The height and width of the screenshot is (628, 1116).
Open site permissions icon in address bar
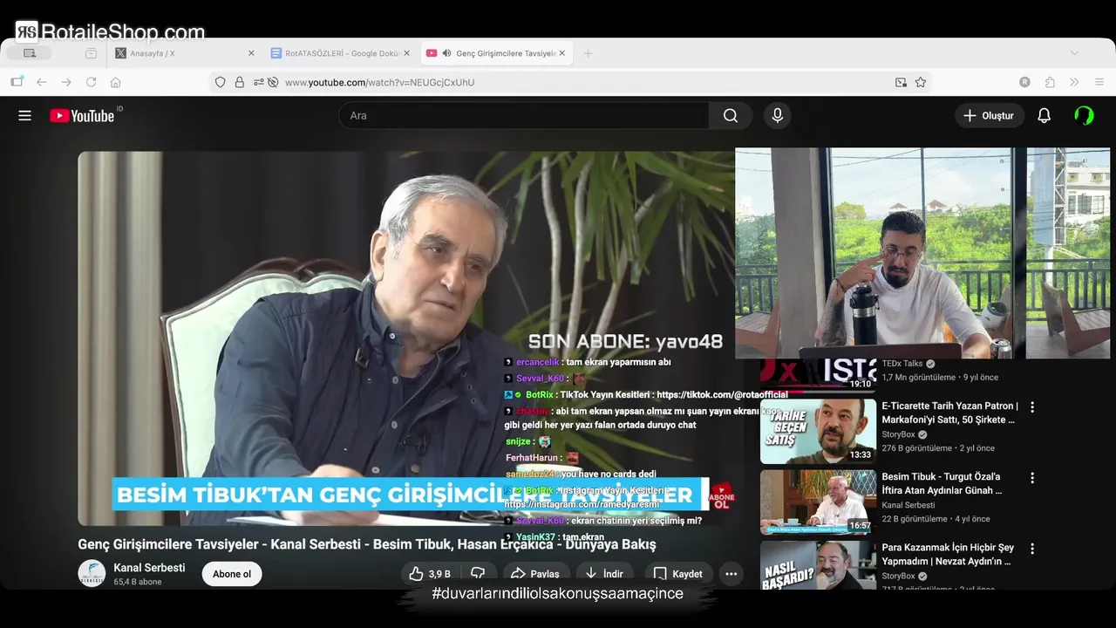[x=259, y=82]
